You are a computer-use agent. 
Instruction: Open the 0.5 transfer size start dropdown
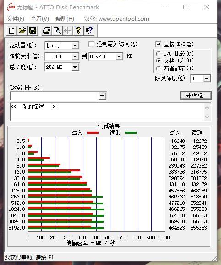click(x=75, y=56)
